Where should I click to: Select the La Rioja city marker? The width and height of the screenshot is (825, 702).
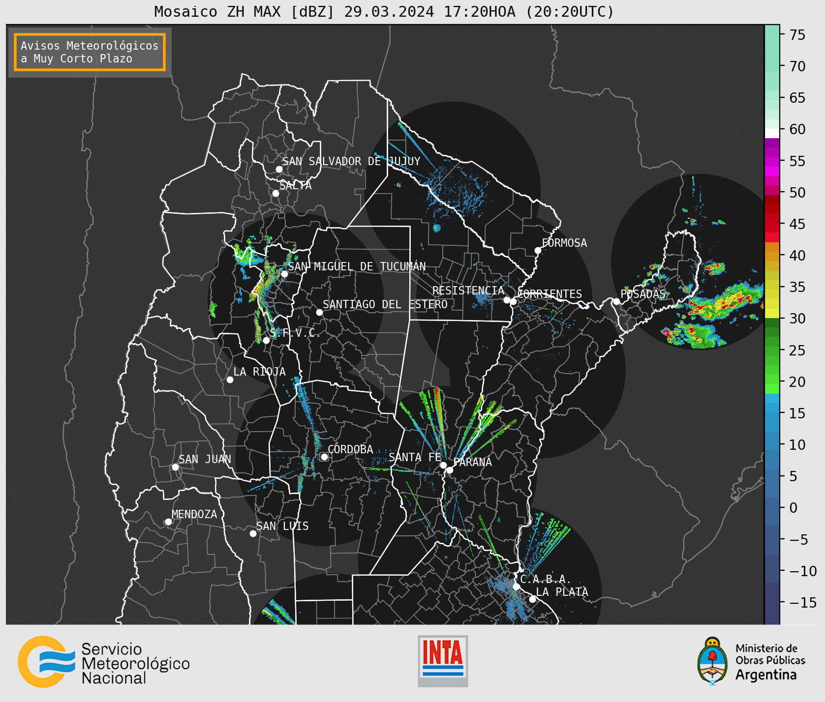point(230,380)
